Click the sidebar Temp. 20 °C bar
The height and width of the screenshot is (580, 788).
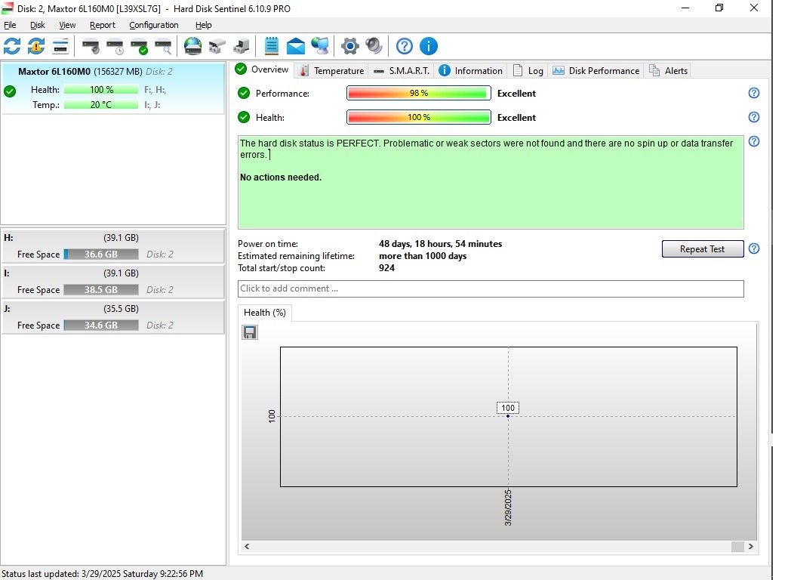point(101,105)
